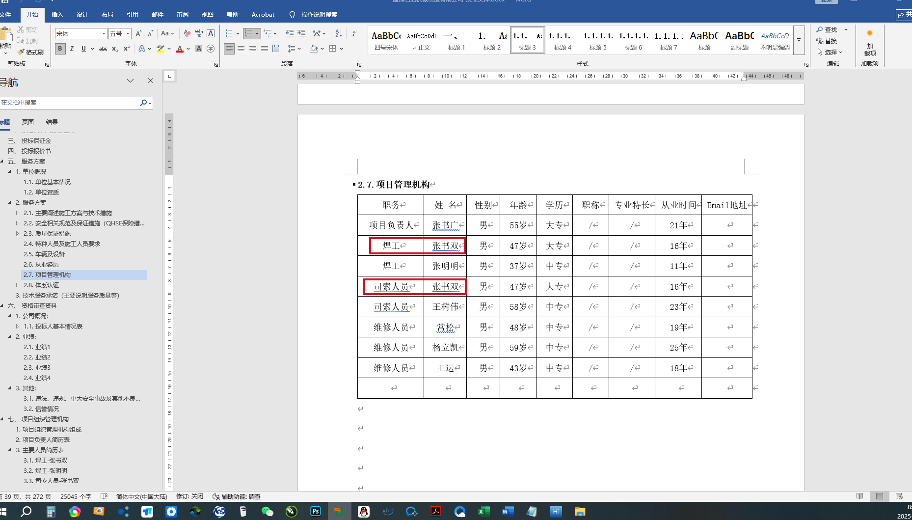Collapse the 五、服务方案 heading in navigation

click(2, 161)
